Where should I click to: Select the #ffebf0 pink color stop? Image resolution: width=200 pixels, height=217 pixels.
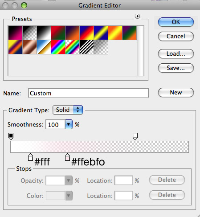pos(67,157)
